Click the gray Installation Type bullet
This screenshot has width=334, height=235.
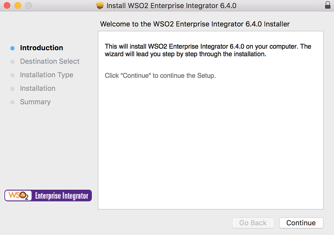(x=13, y=75)
